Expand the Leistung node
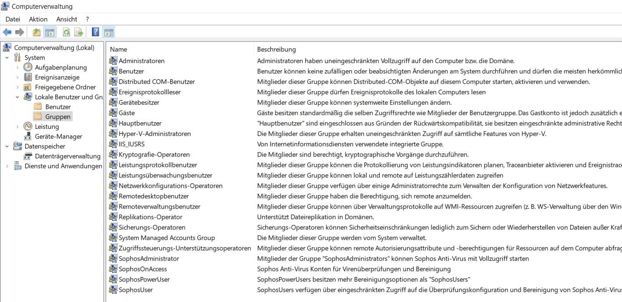Screen dimensions: 622x302 click(18, 127)
